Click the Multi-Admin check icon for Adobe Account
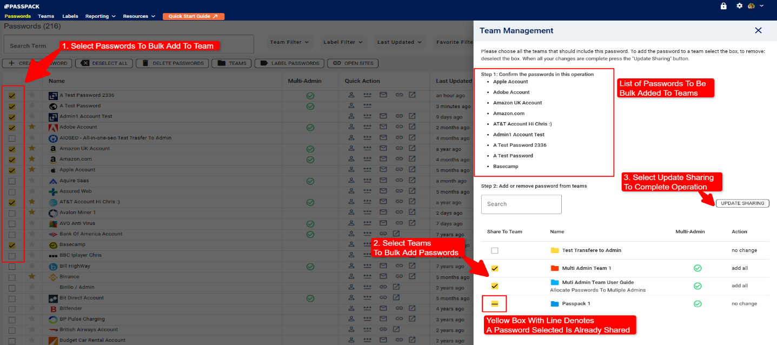Image resolution: width=777 pixels, height=345 pixels. (x=310, y=128)
